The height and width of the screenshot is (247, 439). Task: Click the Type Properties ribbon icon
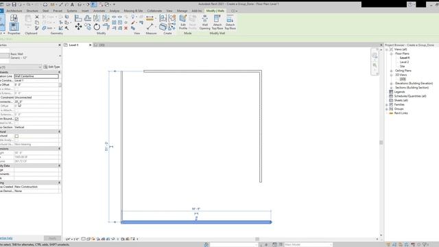tap(14, 19)
